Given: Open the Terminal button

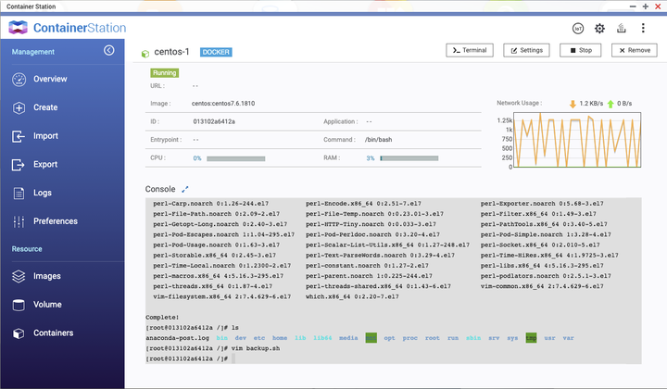Looking at the screenshot, I should pos(470,50).
